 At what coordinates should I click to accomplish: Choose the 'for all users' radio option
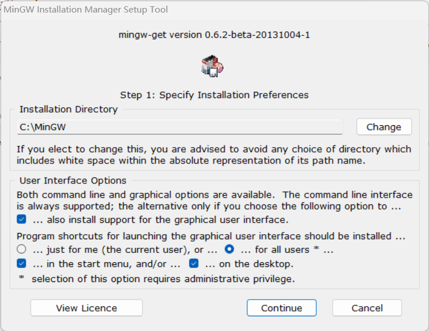(230, 249)
